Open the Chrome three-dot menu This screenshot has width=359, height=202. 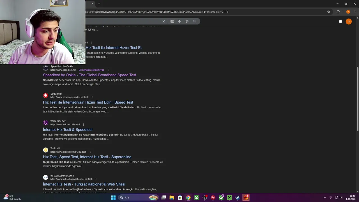(x=355, y=12)
